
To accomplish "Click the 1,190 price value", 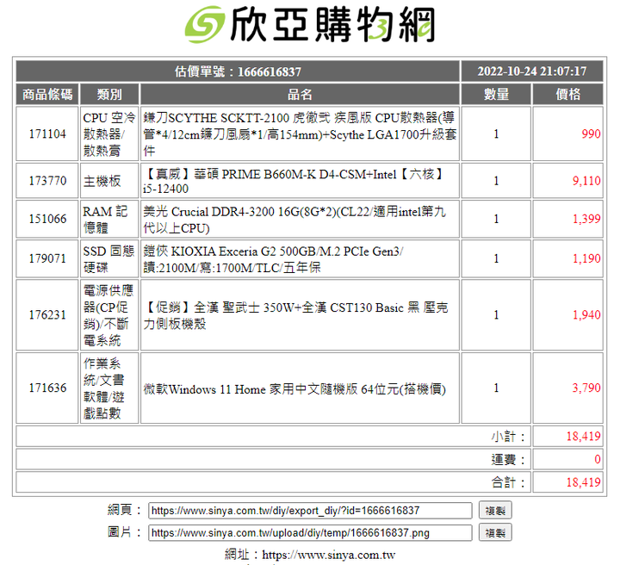I will [x=586, y=258].
